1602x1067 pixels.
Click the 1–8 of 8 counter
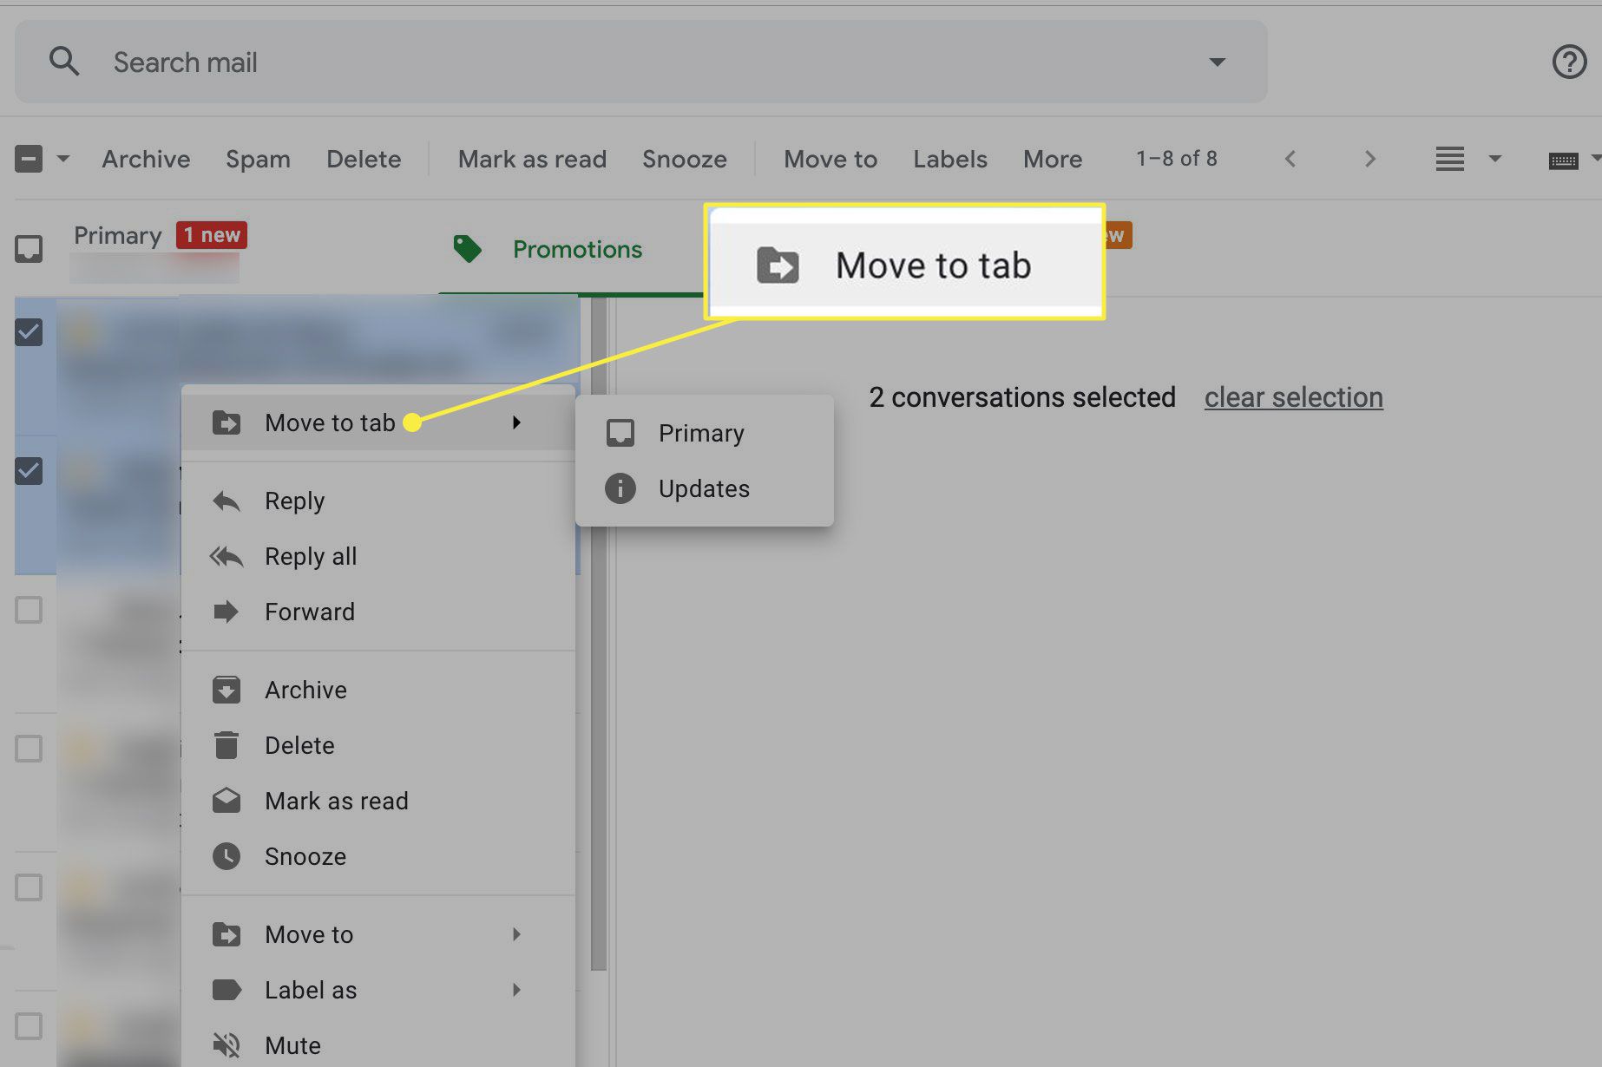1177,159
